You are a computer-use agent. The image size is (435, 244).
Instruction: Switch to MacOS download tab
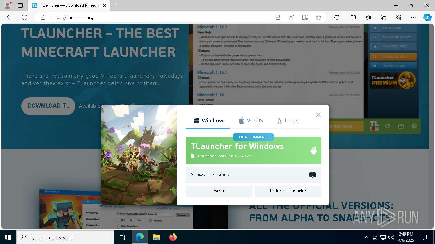[250, 121]
